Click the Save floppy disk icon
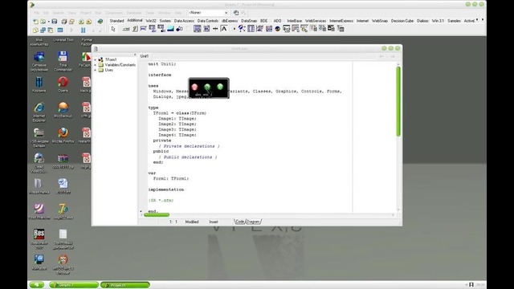 55,22
